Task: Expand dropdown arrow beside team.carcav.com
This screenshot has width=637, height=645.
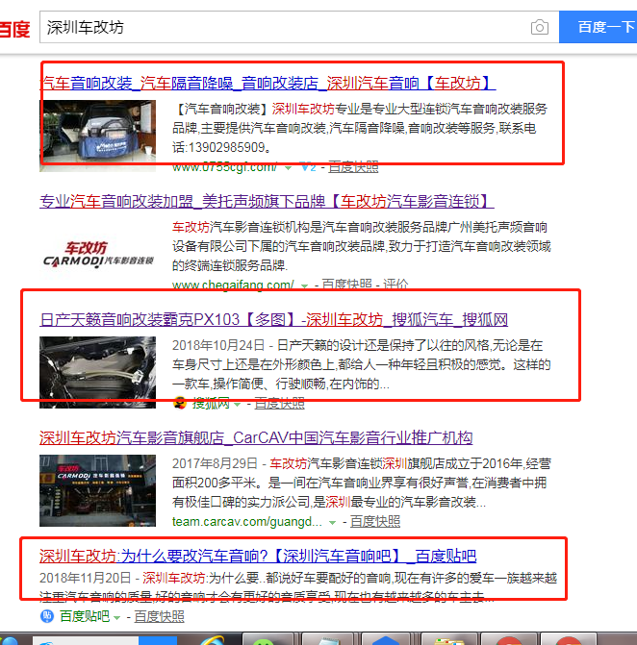Action: click(x=332, y=522)
